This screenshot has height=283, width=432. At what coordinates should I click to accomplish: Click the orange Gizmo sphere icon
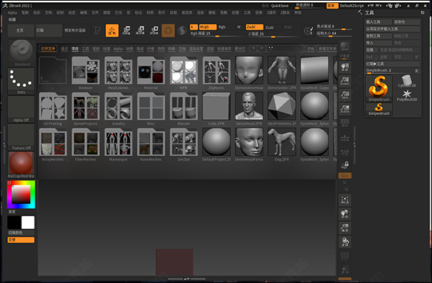click(x=168, y=30)
